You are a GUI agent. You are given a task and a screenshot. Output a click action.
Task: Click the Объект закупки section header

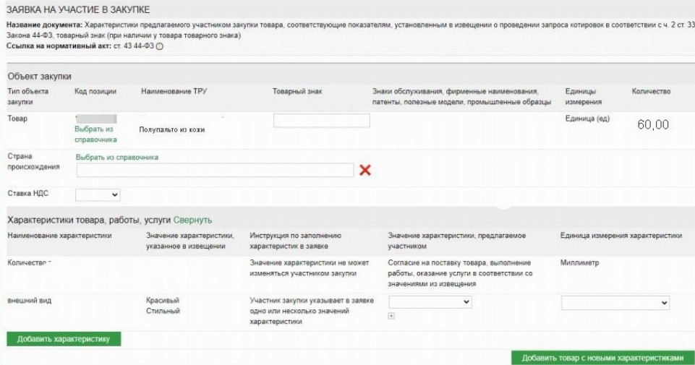(40, 77)
